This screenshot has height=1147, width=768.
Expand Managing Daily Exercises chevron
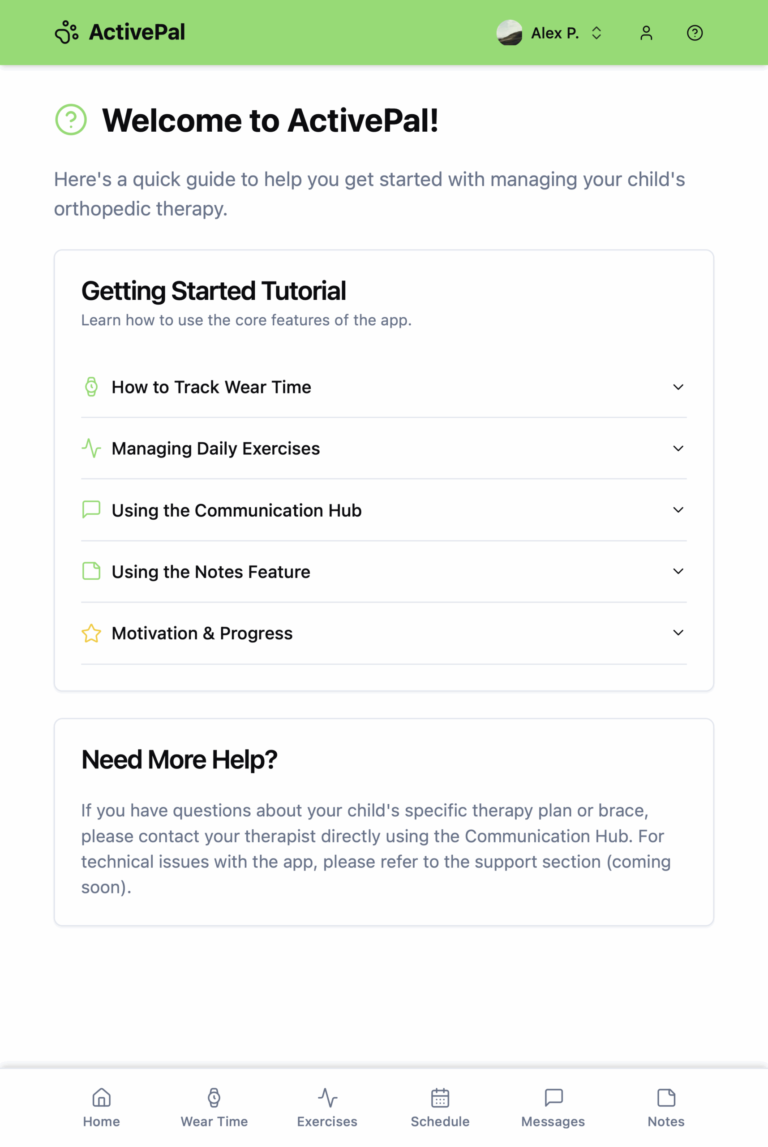pos(678,448)
